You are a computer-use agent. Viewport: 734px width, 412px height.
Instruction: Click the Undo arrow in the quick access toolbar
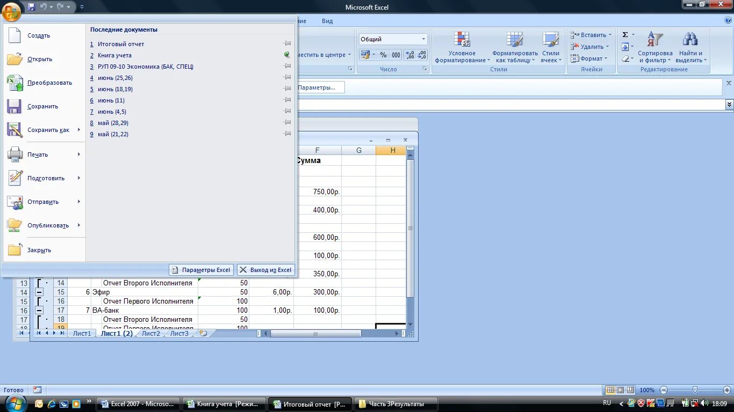(x=43, y=7)
